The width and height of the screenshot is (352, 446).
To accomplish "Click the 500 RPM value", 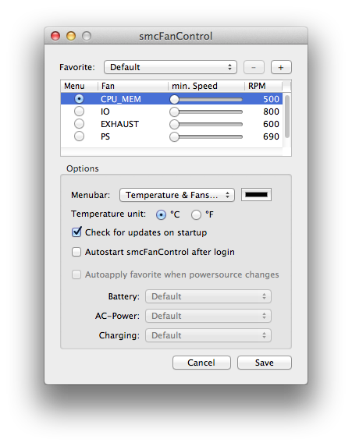I will click(x=271, y=99).
